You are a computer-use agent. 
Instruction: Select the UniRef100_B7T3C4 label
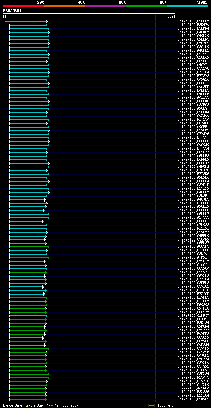tap(193, 72)
